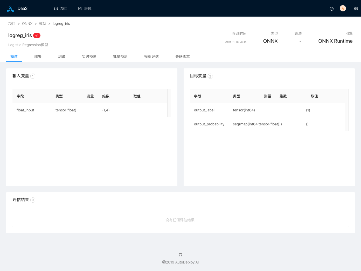Click the 没有任何评估结果 empty message
Viewport: 361px width, 271px height.
(180, 220)
